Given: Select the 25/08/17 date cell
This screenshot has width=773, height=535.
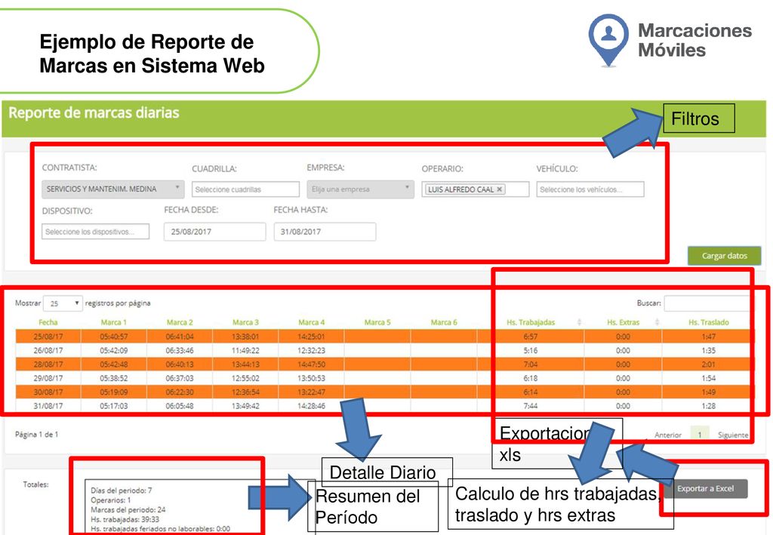Looking at the screenshot, I should coord(48,337).
